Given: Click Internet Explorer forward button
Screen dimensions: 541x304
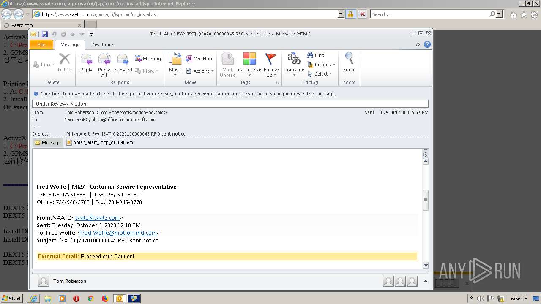Looking at the screenshot, I should 18,14.
